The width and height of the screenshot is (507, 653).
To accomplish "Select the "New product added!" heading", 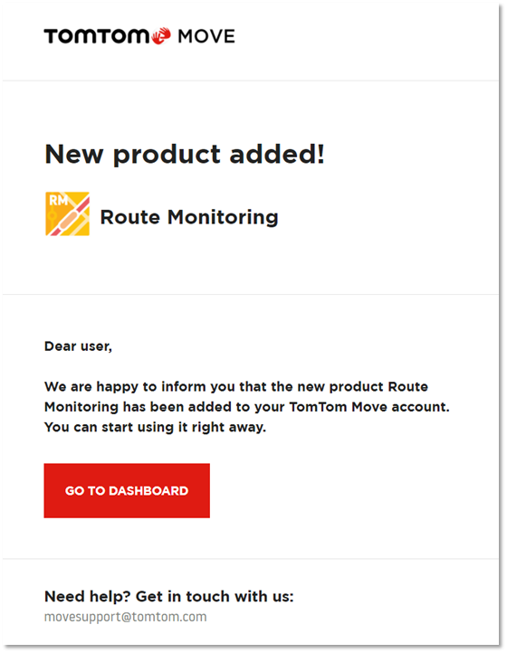I will tap(185, 155).
